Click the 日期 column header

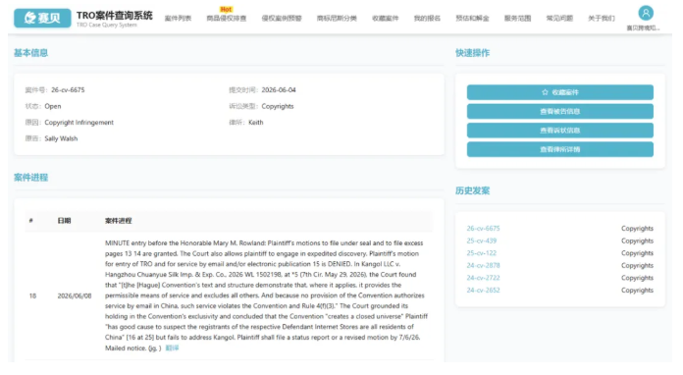tap(64, 221)
